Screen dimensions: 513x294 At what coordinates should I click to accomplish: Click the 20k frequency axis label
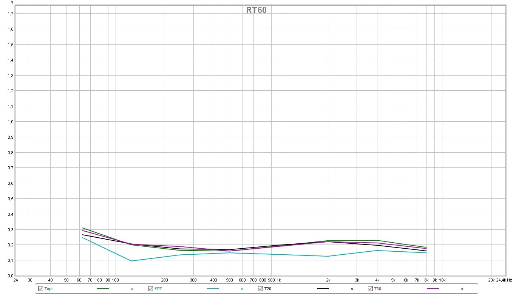pyautogui.click(x=491, y=280)
